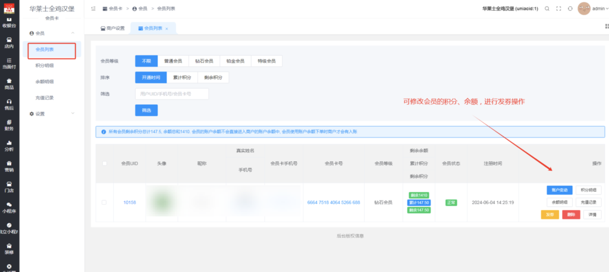Click the search magnifier icon in header
The height and width of the screenshot is (272, 609).
click(x=547, y=9)
